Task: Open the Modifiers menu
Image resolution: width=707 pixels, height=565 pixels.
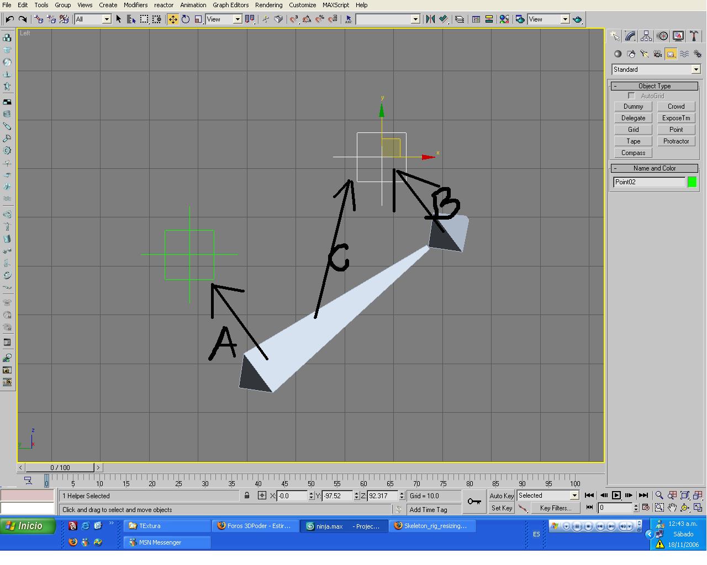Action: (x=135, y=5)
